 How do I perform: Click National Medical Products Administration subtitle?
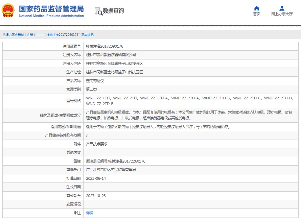[x=51, y=16]
